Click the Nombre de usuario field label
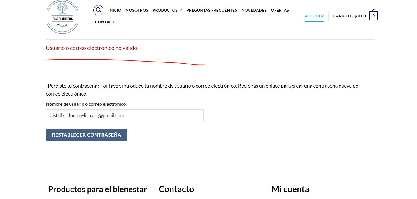The height and width of the screenshot is (199, 417). (x=86, y=104)
